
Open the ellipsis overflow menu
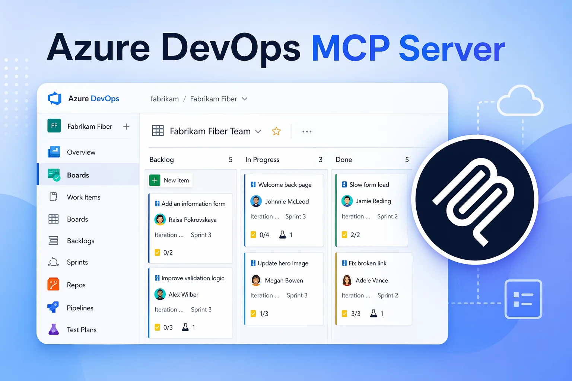pyautogui.click(x=306, y=131)
